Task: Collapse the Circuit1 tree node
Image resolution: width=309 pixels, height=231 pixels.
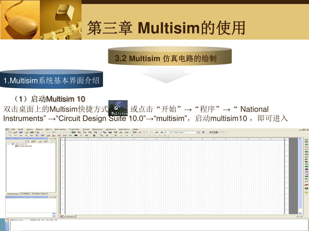Action: click(x=8, y=144)
